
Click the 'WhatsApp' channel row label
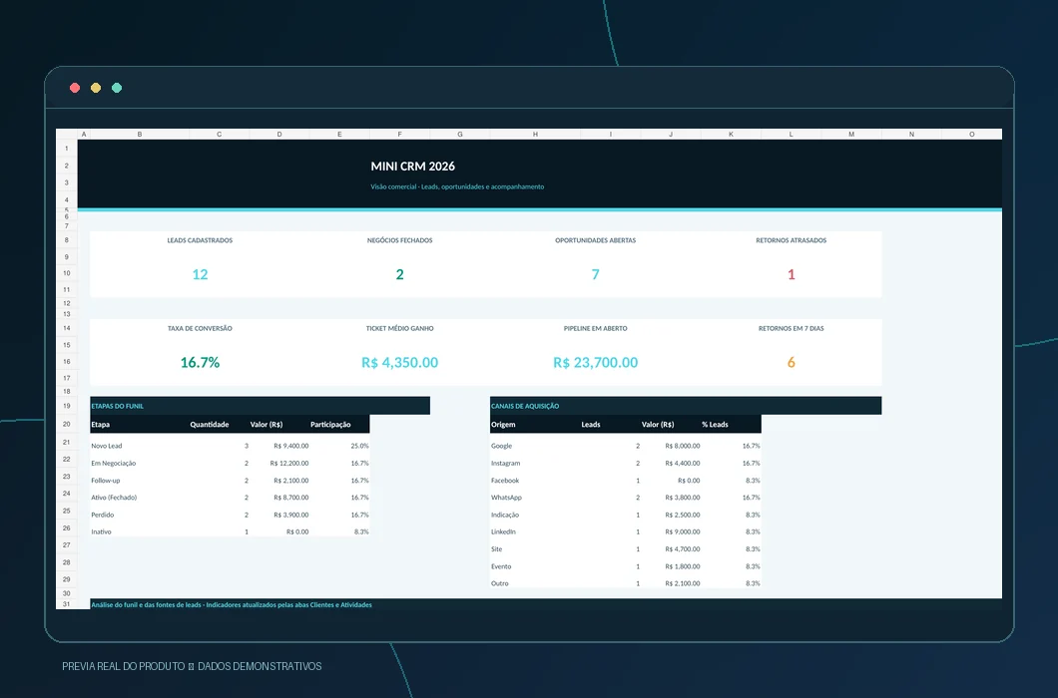[x=506, y=498]
